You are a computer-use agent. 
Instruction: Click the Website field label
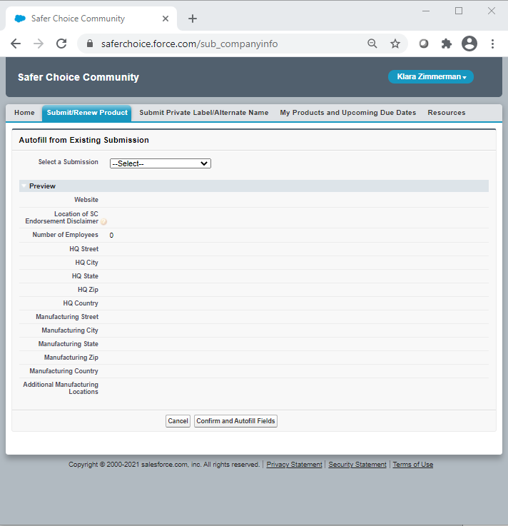click(x=86, y=200)
